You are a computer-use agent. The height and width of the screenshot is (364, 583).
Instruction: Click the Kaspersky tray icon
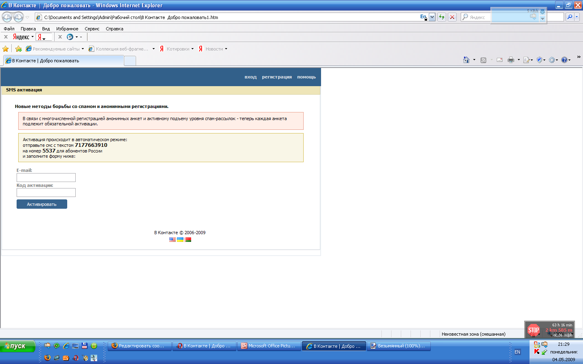coord(537,352)
